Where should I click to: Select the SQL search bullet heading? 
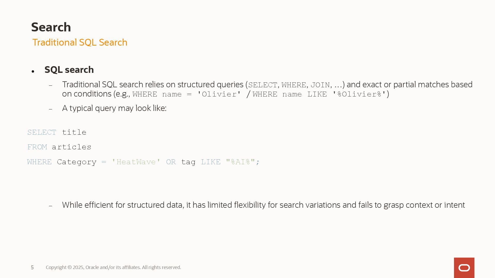(69, 70)
